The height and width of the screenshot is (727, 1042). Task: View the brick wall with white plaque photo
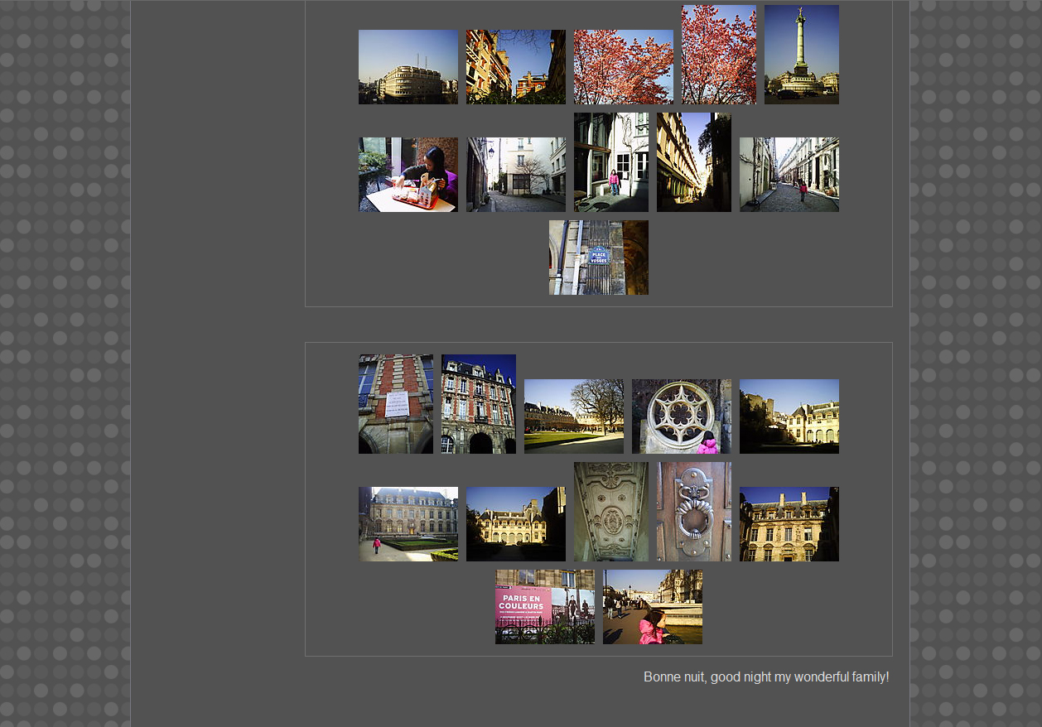tap(395, 404)
